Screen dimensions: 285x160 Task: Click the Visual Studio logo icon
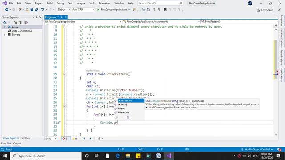tap(4, 3)
